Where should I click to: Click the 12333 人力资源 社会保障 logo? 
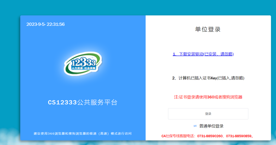[x=83, y=63]
